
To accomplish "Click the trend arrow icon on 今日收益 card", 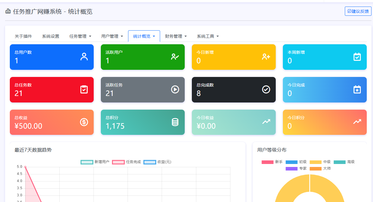I will [266, 121].
